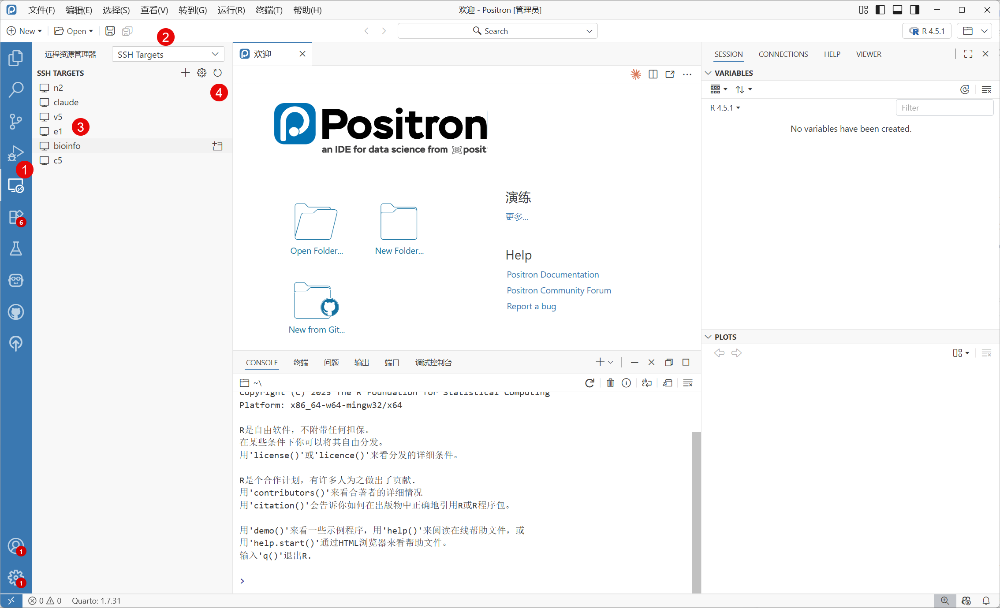Switch to the 终端 panel tab

coord(301,363)
